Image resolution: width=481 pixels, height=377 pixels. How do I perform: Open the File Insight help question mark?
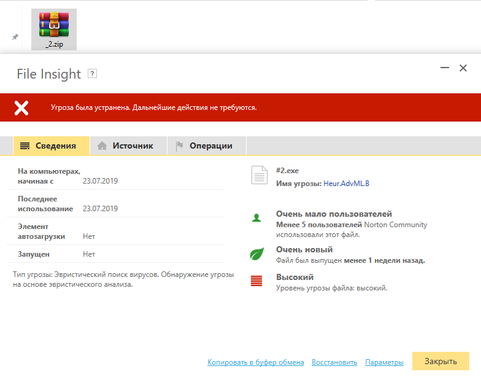[x=92, y=74]
